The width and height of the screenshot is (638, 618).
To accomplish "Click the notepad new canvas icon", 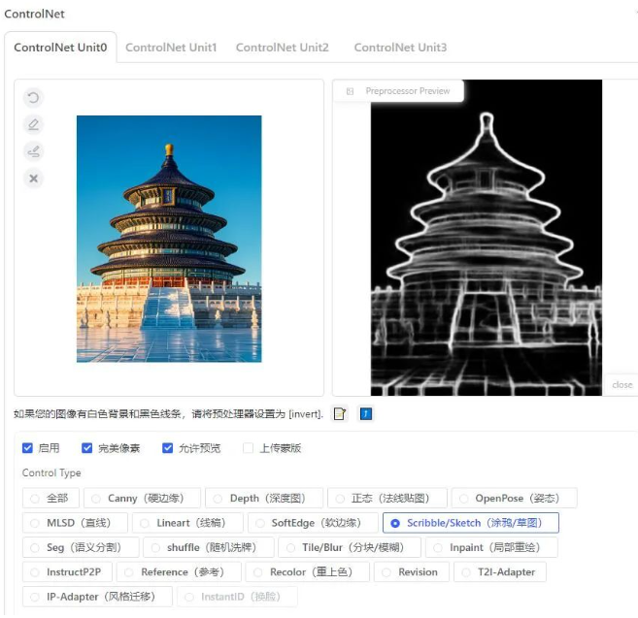I will (339, 414).
